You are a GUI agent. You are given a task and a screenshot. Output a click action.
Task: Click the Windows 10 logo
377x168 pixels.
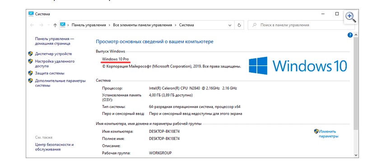tap(298, 65)
